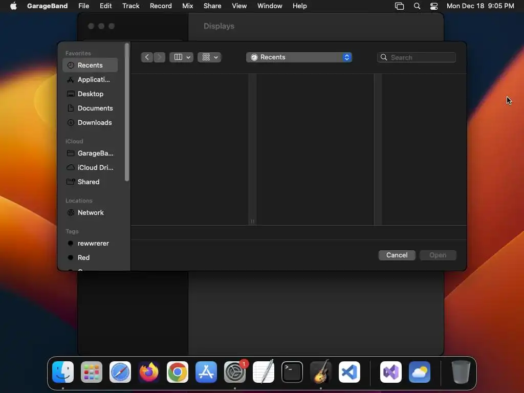Click the forward navigation arrow

click(160, 57)
